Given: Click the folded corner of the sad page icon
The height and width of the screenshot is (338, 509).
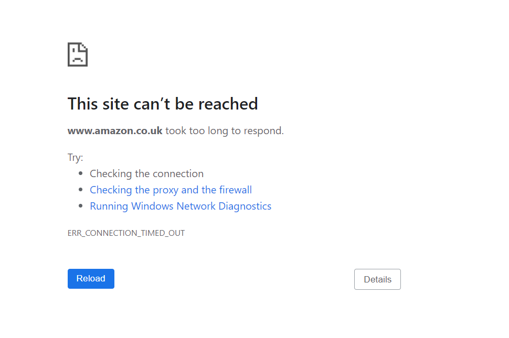Looking at the screenshot, I should [84, 46].
